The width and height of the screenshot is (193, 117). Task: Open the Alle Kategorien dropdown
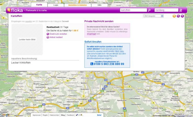pyautogui.click(x=153, y=16)
